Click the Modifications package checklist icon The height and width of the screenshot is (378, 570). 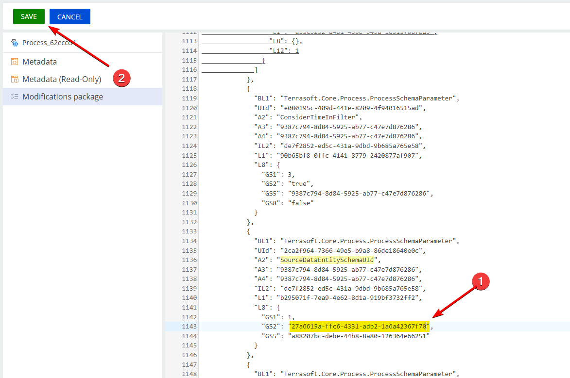pyautogui.click(x=15, y=97)
